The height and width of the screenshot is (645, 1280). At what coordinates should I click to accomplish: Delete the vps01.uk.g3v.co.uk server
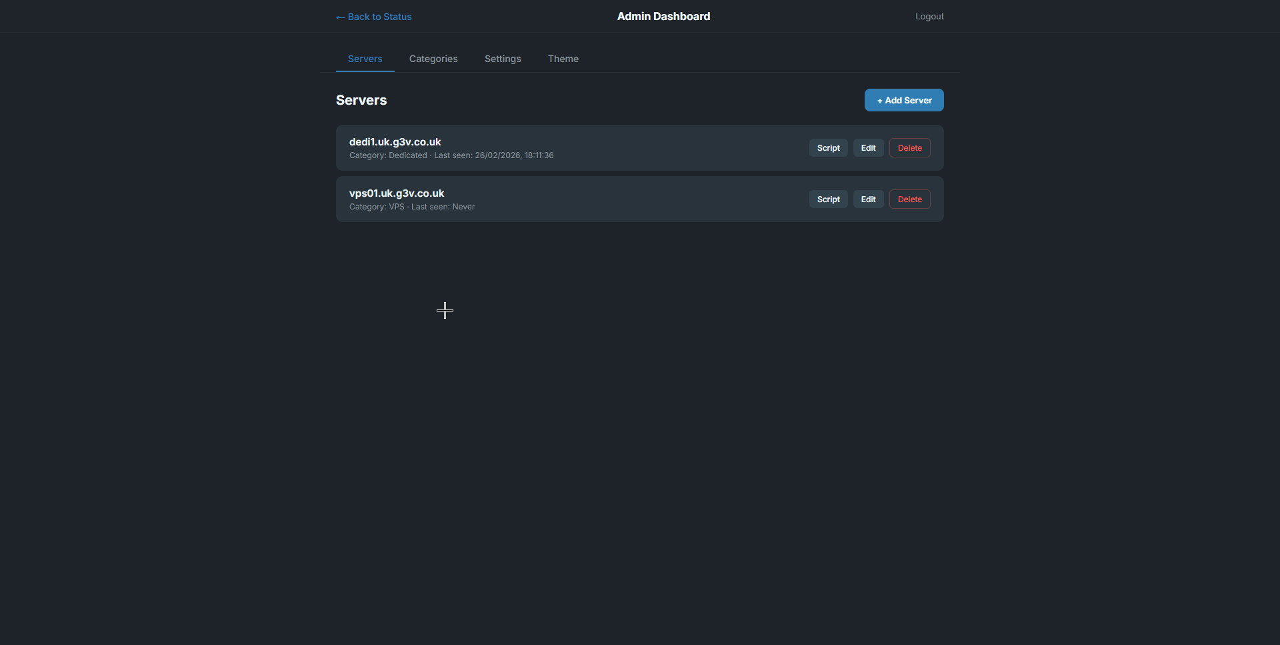coord(909,199)
